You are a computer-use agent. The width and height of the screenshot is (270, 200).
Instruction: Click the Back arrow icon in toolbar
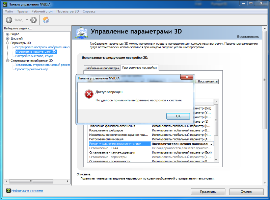(9, 20)
